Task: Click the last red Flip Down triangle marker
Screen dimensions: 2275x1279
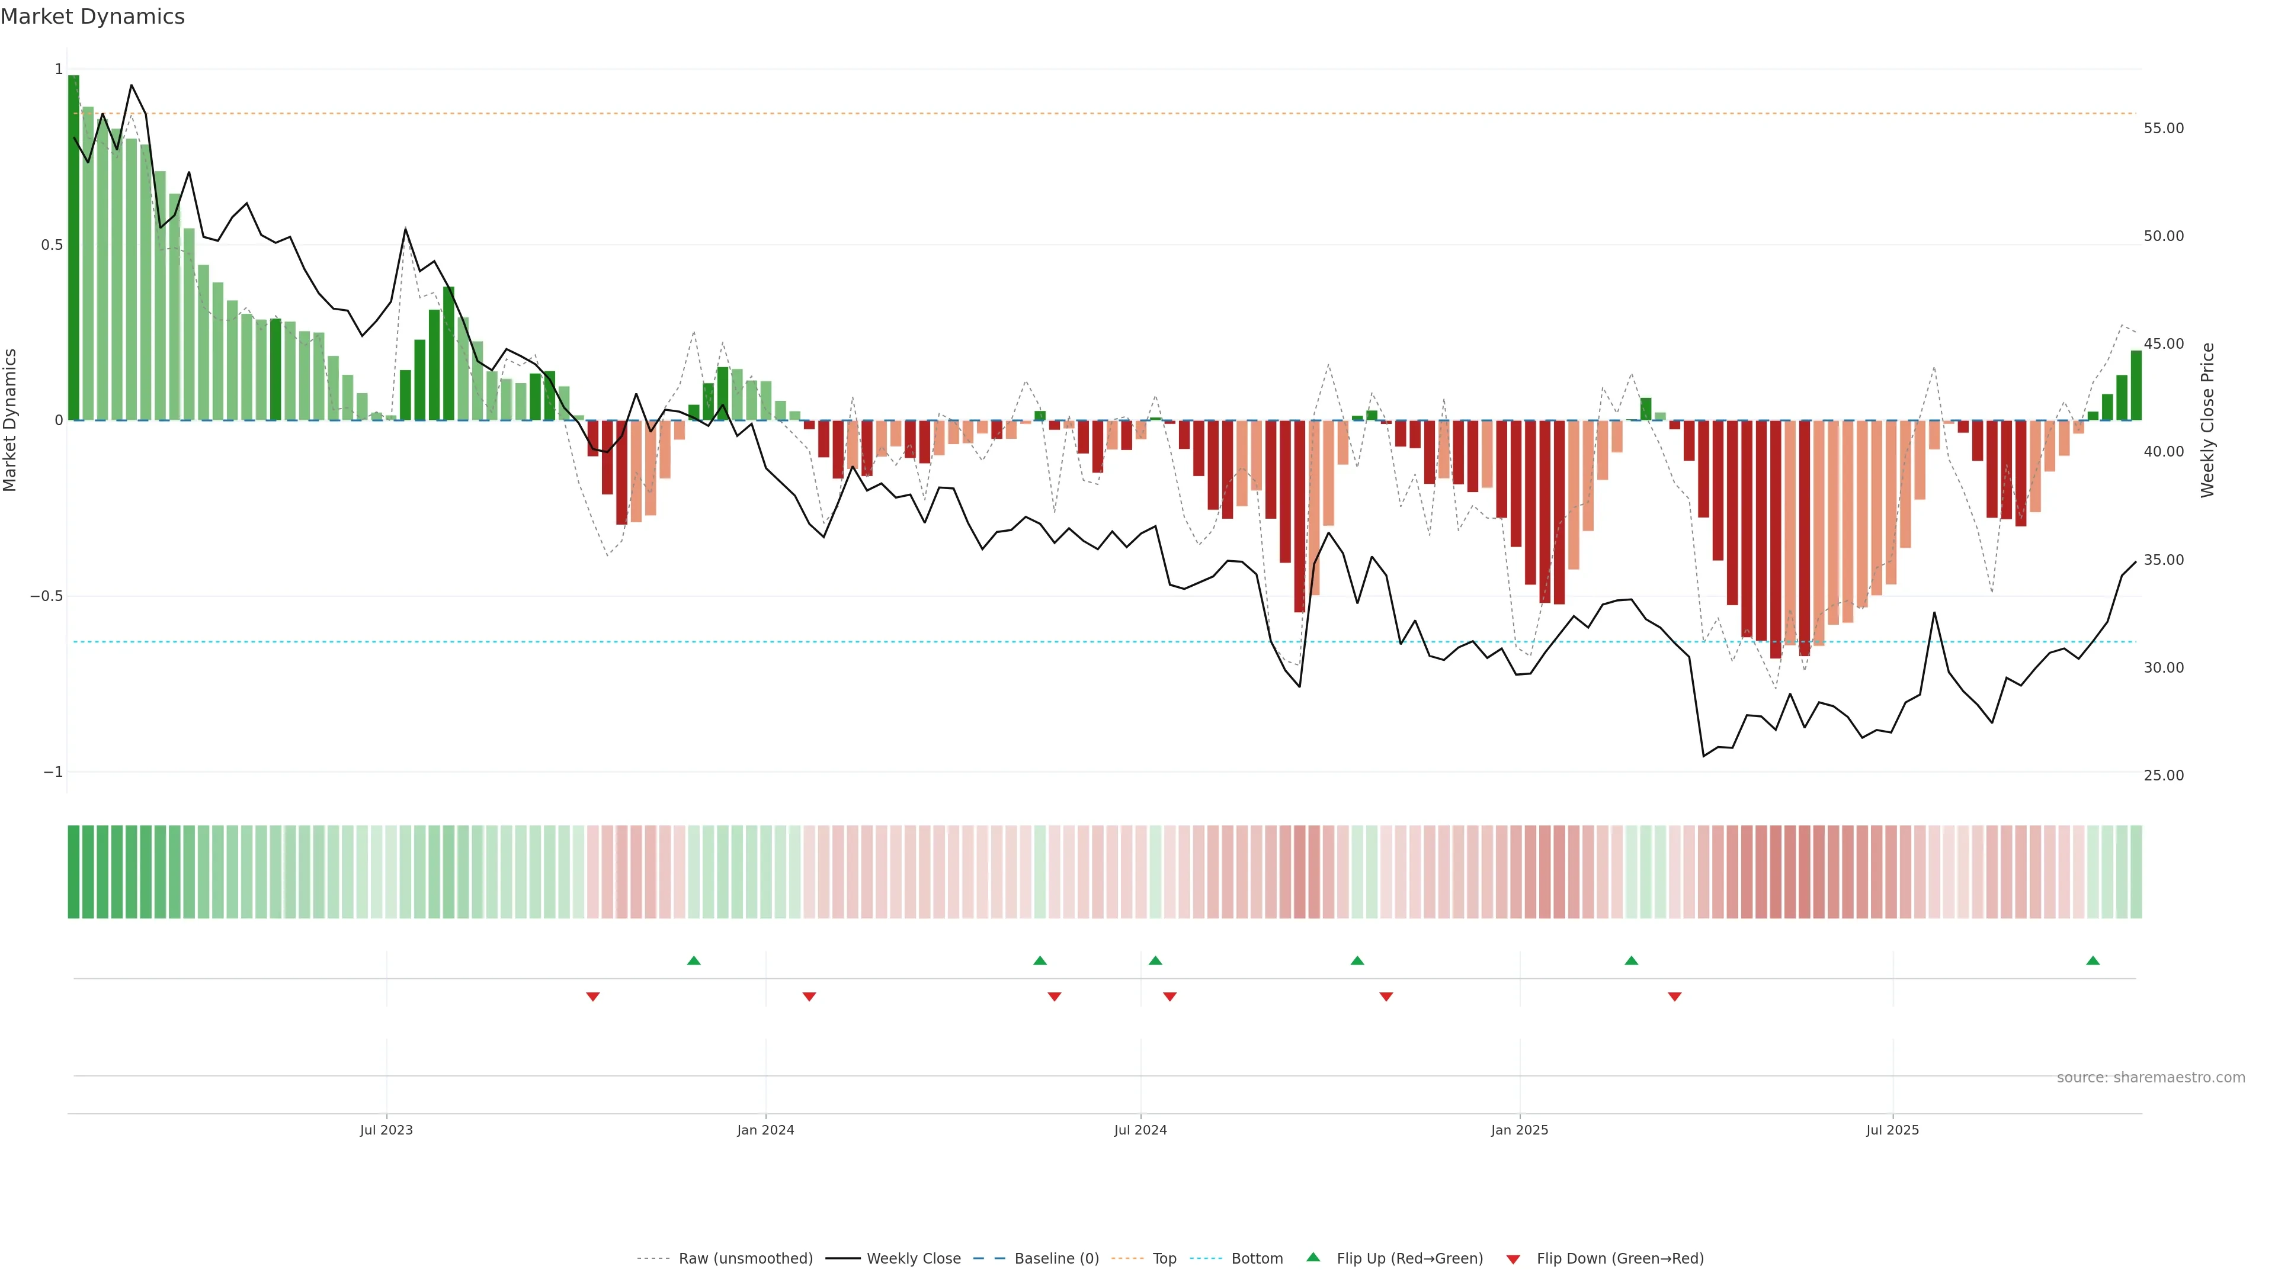Action: tap(1674, 997)
